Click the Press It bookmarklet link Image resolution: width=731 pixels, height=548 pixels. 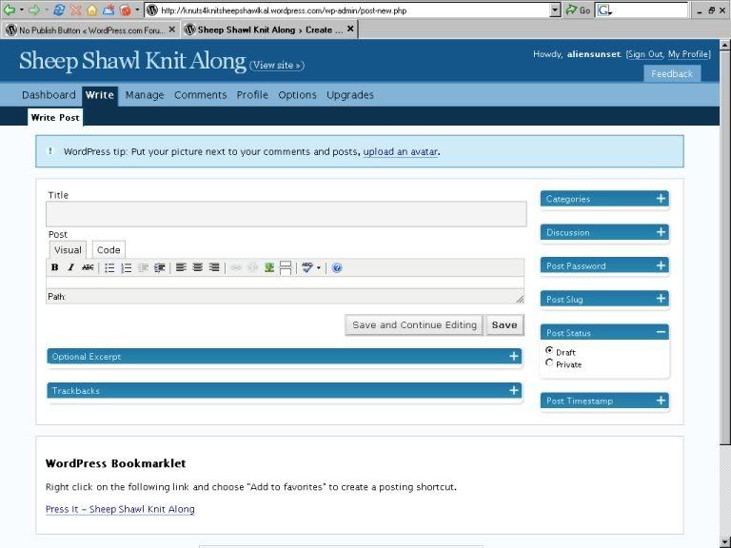pos(120,509)
